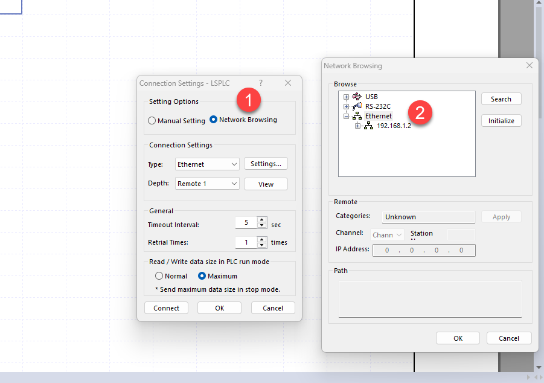Click OK in Network Browsing dialog

coord(458,338)
